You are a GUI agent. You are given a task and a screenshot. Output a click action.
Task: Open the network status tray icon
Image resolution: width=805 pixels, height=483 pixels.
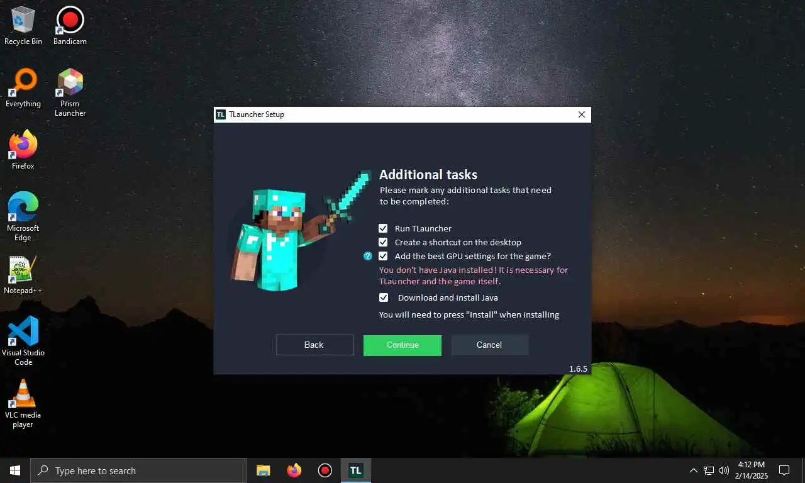point(709,470)
